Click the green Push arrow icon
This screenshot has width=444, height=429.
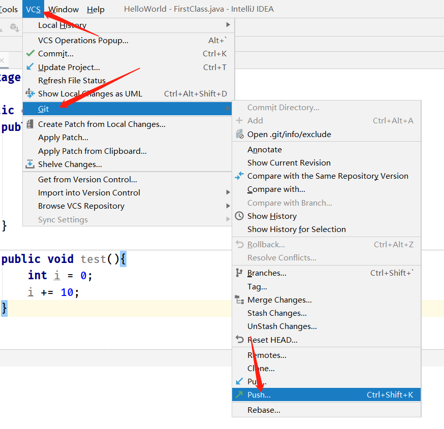[239, 394]
